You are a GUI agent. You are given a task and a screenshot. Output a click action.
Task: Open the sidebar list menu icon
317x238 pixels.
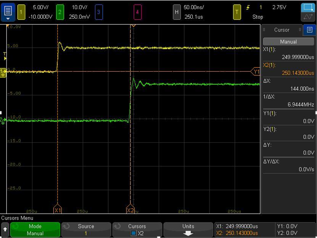[x=309, y=30]
